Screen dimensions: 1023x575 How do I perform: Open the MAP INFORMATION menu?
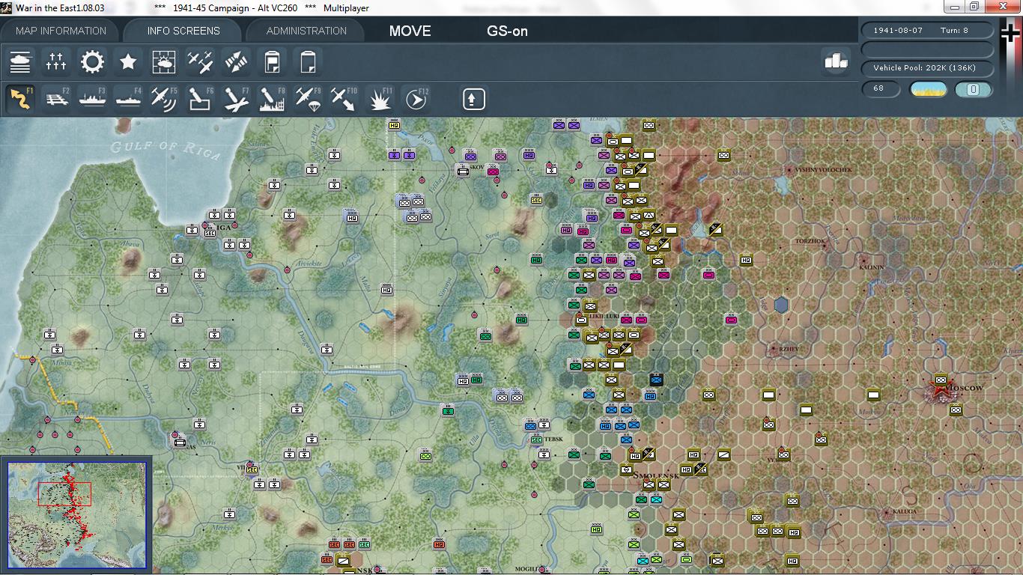[60, 31]
